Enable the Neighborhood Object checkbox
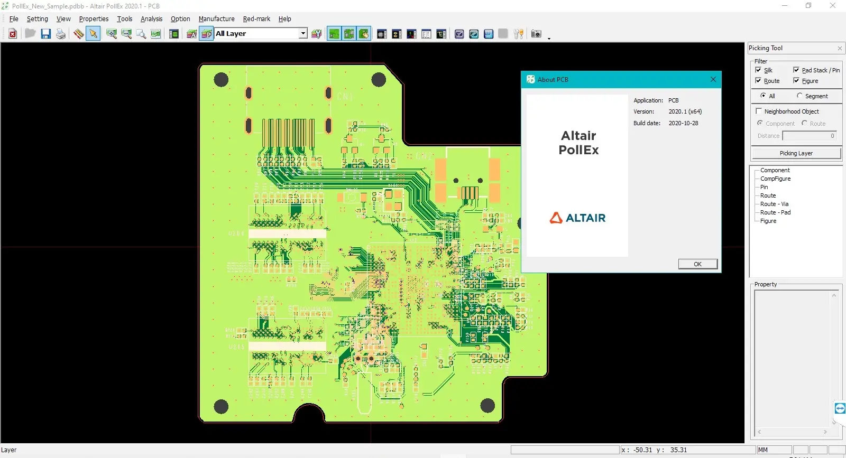 coord(759,111)
